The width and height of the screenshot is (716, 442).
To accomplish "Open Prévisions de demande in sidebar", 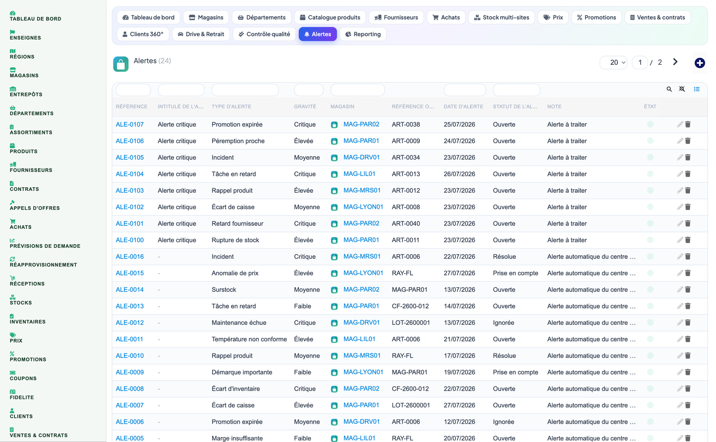I will (x=45, y=243).
